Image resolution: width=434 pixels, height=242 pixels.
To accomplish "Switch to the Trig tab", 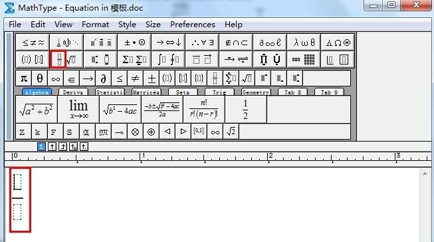I will 219,92.
